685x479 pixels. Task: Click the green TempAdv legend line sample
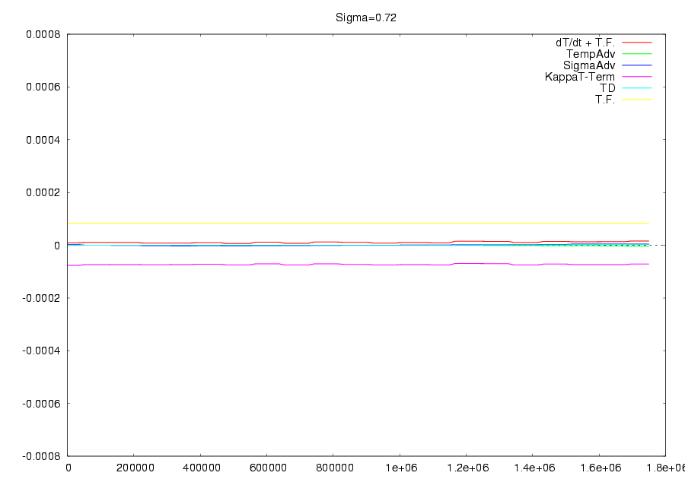tap(637, 54)
